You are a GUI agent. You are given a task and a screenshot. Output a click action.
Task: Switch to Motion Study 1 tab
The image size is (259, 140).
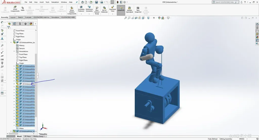coord(39,136)
